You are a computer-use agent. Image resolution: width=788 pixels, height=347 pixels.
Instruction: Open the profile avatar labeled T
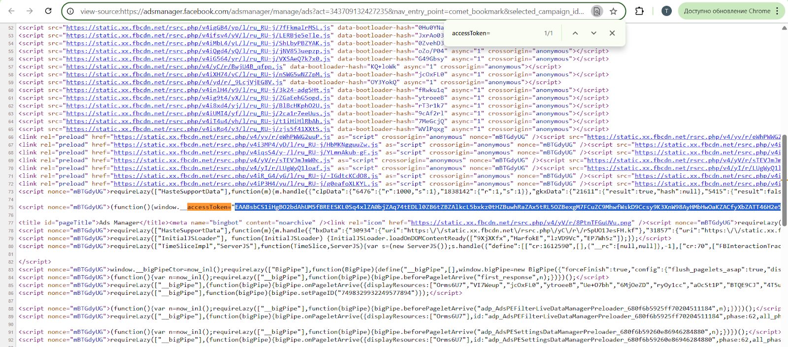tap(666, 11)
